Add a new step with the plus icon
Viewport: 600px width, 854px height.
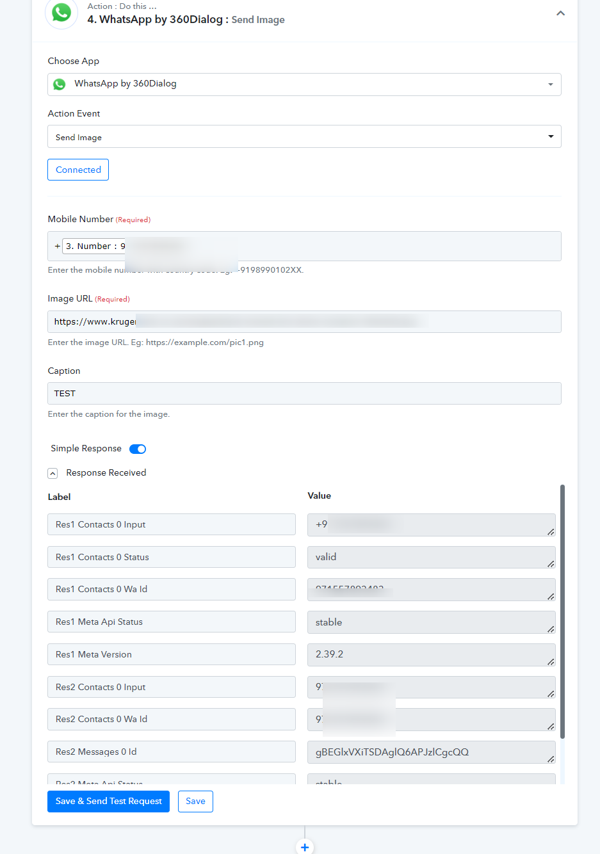(x=305, y=847)
